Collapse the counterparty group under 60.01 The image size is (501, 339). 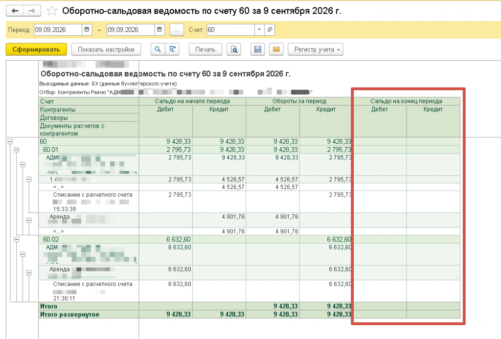tap(23, 164)
